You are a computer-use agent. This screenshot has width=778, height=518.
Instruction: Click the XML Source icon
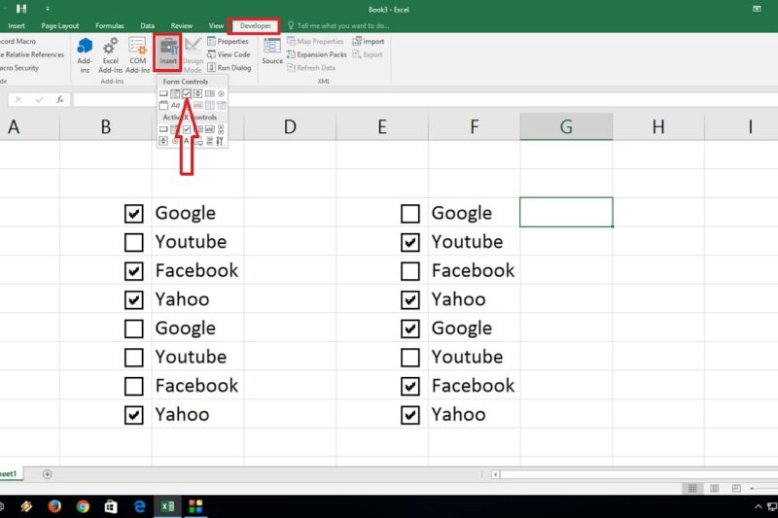(x=272, y=47)
